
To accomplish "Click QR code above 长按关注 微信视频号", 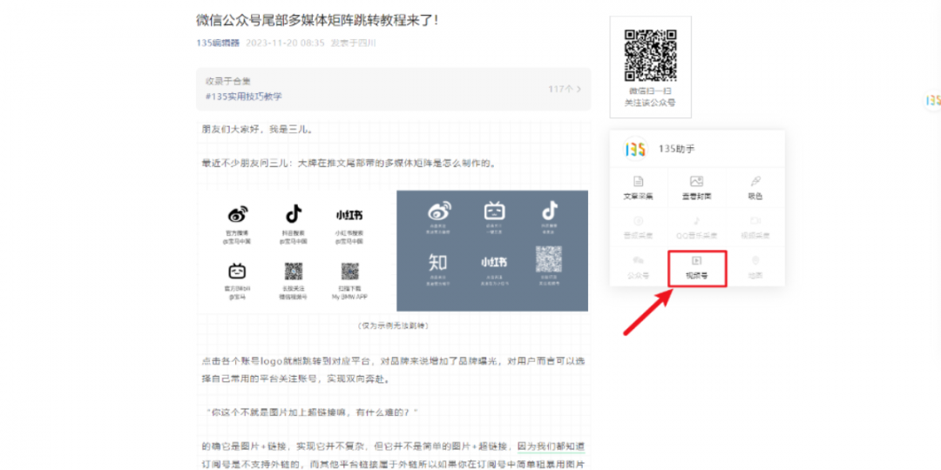I will [x=294, y=271].
